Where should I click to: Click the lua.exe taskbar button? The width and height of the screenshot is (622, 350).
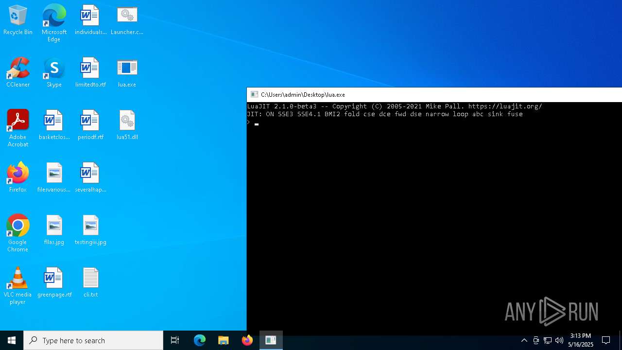click(271, 340)
